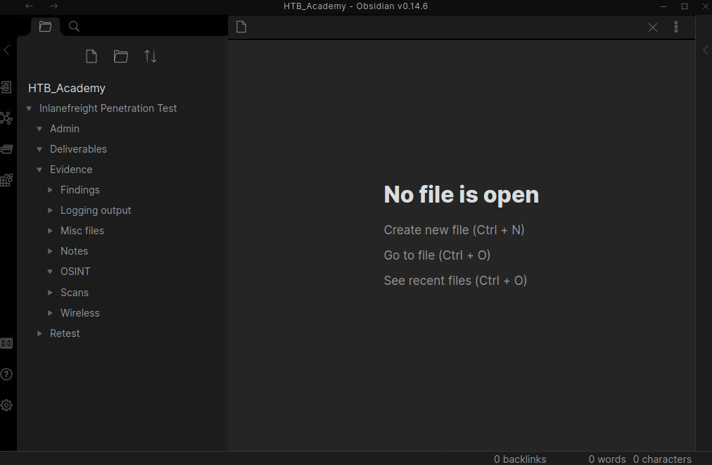
Task: Expand the right sidebar
Action: point(706,50)
